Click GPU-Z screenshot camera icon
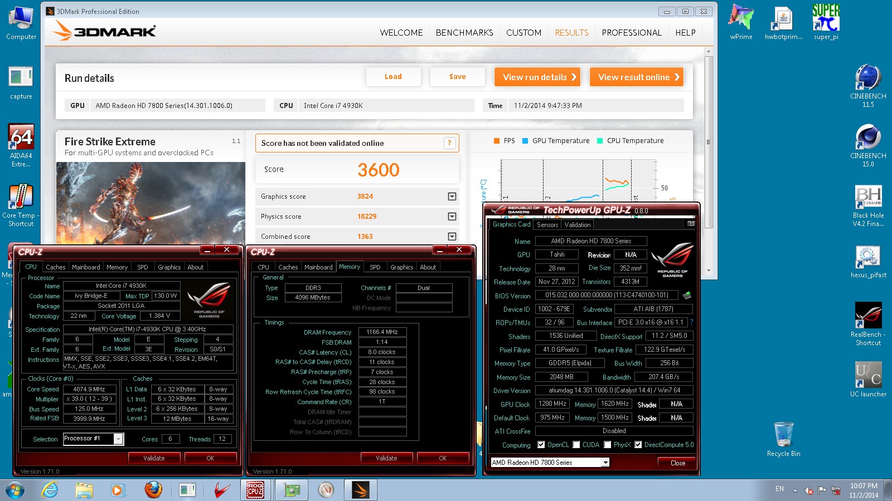 tap(691, 224)
